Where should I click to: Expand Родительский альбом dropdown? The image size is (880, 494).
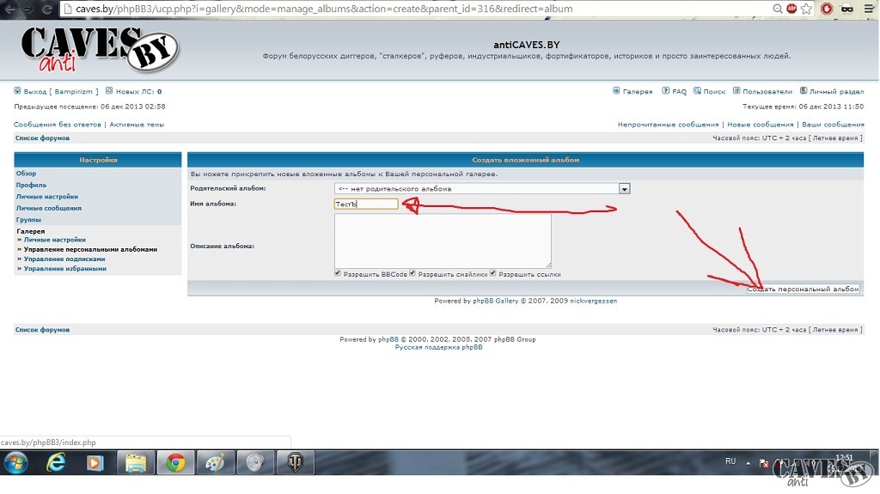click(625, 189)
